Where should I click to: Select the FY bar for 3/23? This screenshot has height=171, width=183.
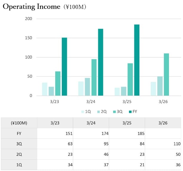click(64, 67)
